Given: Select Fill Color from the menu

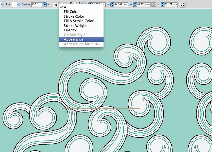Looking at the screenshot, I should [71, 12].
